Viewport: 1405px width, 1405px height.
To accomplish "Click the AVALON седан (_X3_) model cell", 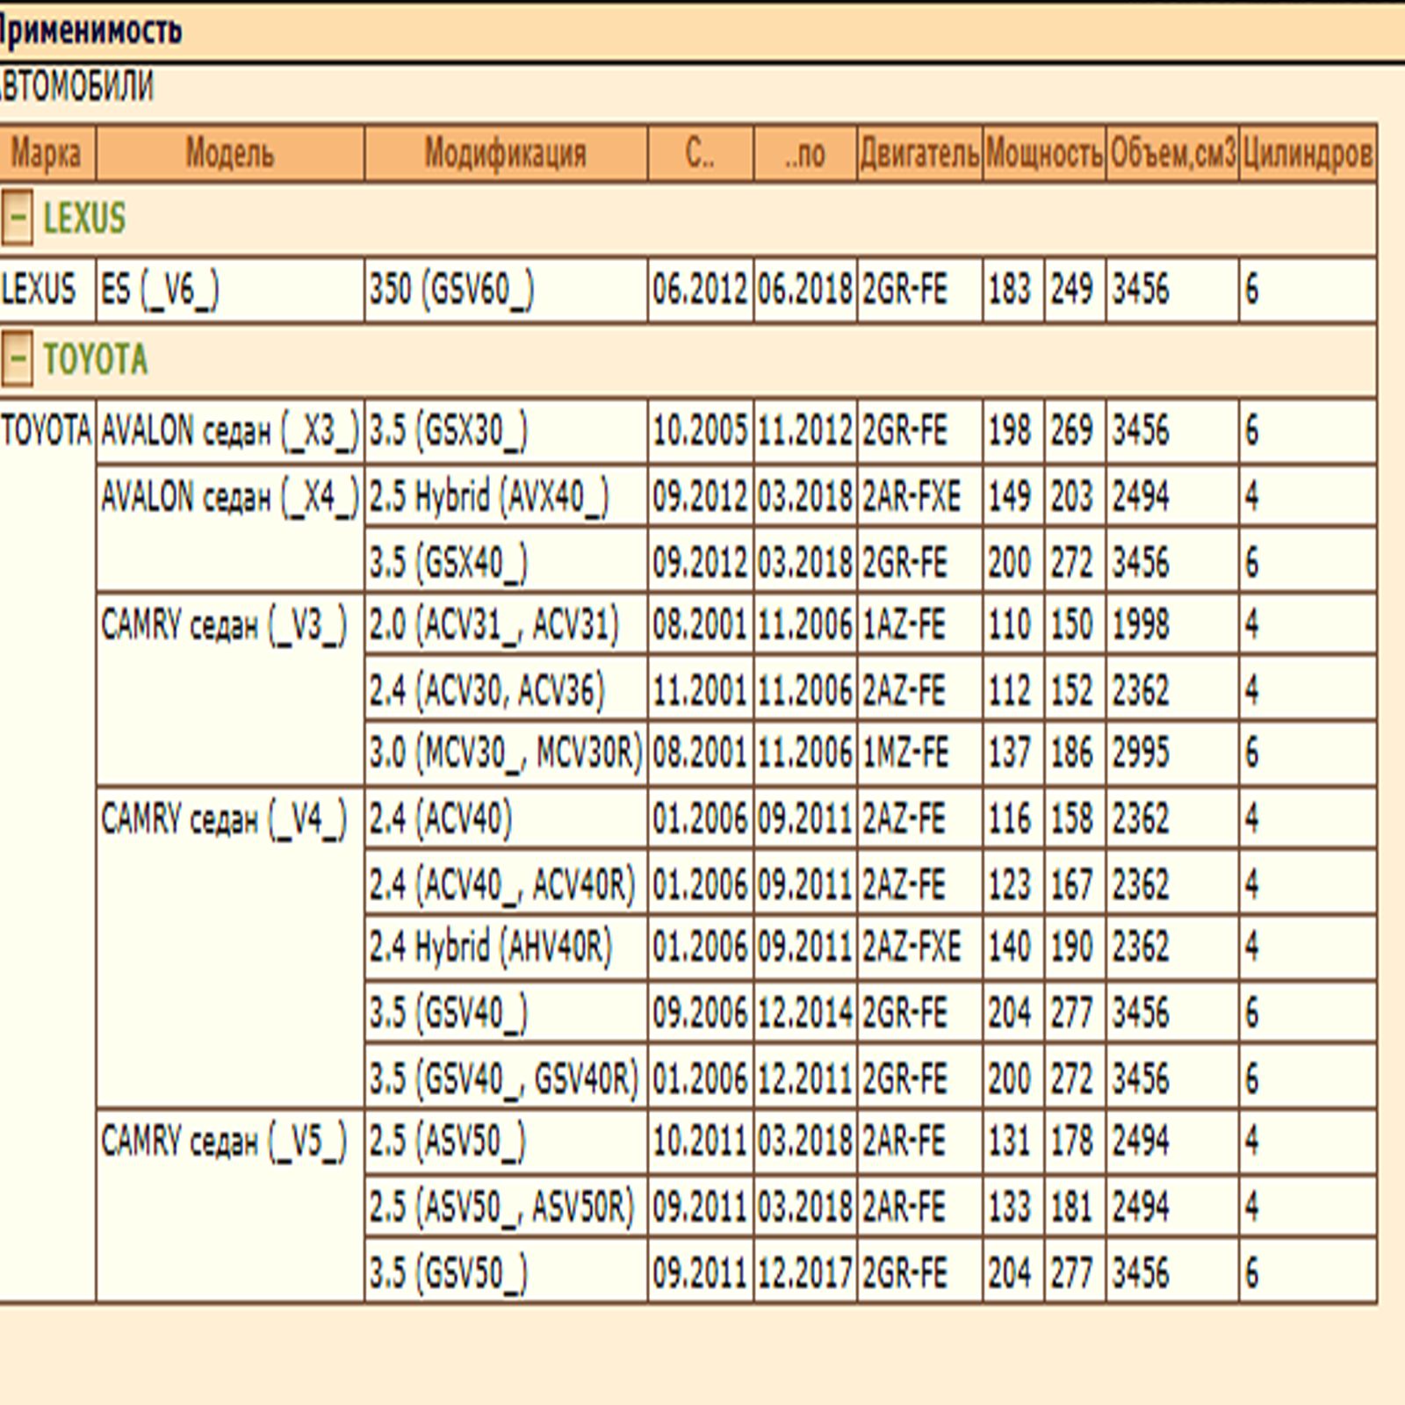I will [229, 431].
